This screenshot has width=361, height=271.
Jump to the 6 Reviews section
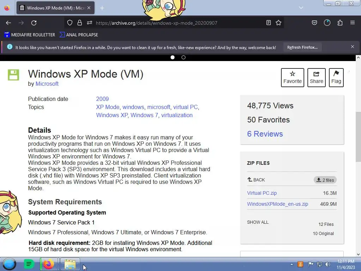point(265,134)
